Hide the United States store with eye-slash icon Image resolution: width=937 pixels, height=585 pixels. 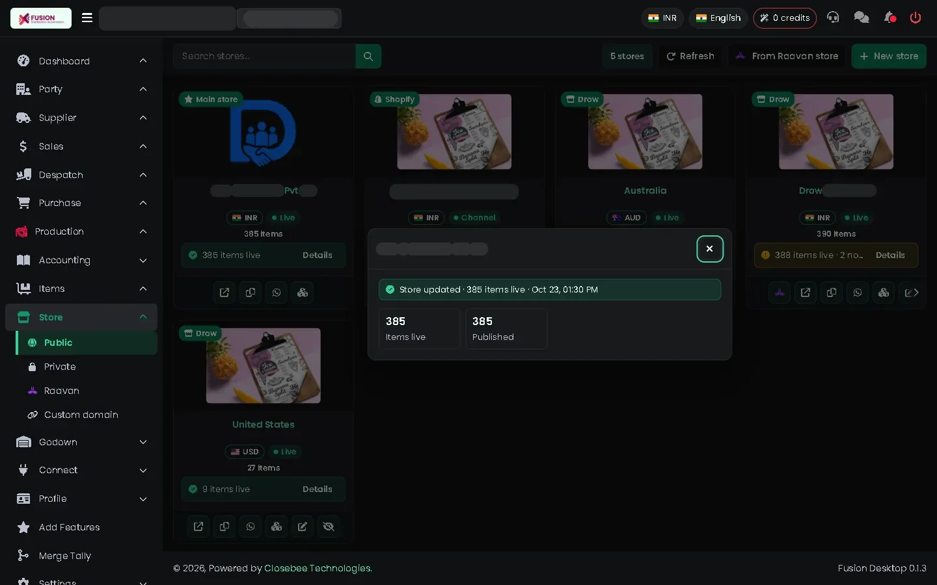pos(329,526)
